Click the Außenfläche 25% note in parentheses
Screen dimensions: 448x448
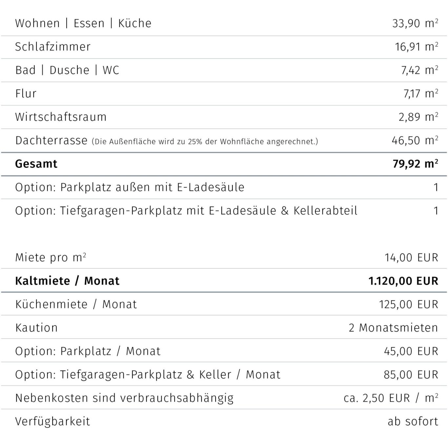click(205, 142)
